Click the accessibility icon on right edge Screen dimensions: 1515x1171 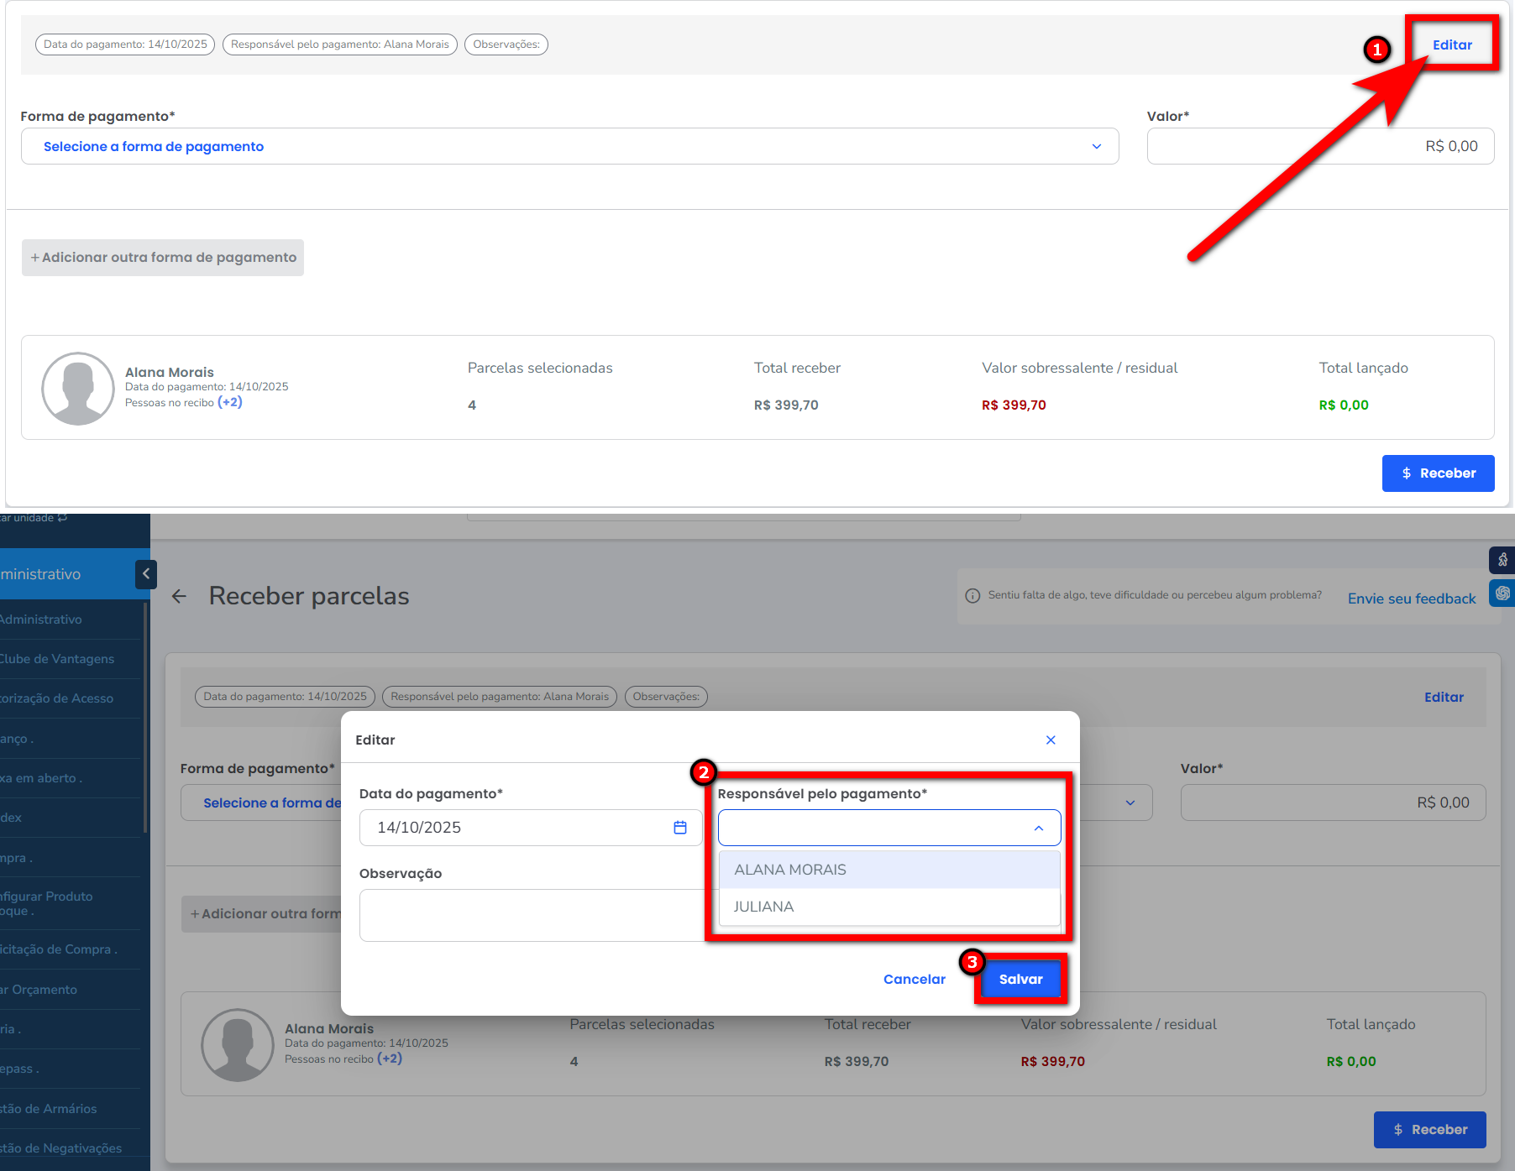[1502, 559]
